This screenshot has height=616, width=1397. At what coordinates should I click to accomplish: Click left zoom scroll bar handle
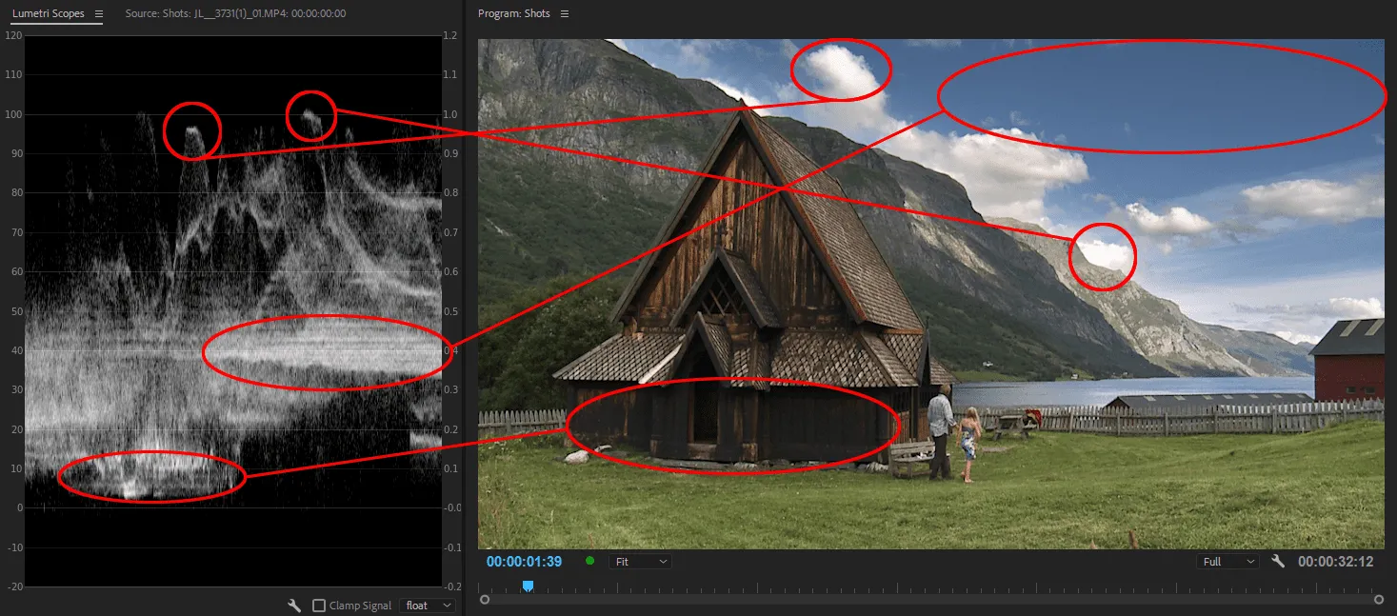coord(485,600)
